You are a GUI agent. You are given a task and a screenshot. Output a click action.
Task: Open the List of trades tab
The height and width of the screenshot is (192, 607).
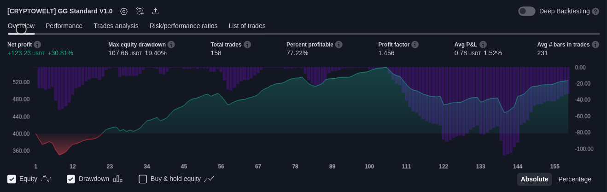(247, 26)
